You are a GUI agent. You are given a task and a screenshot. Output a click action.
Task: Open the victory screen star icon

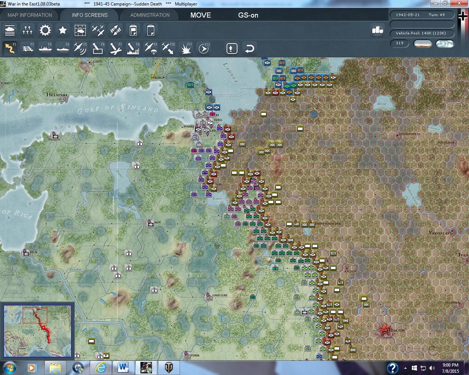63,30
